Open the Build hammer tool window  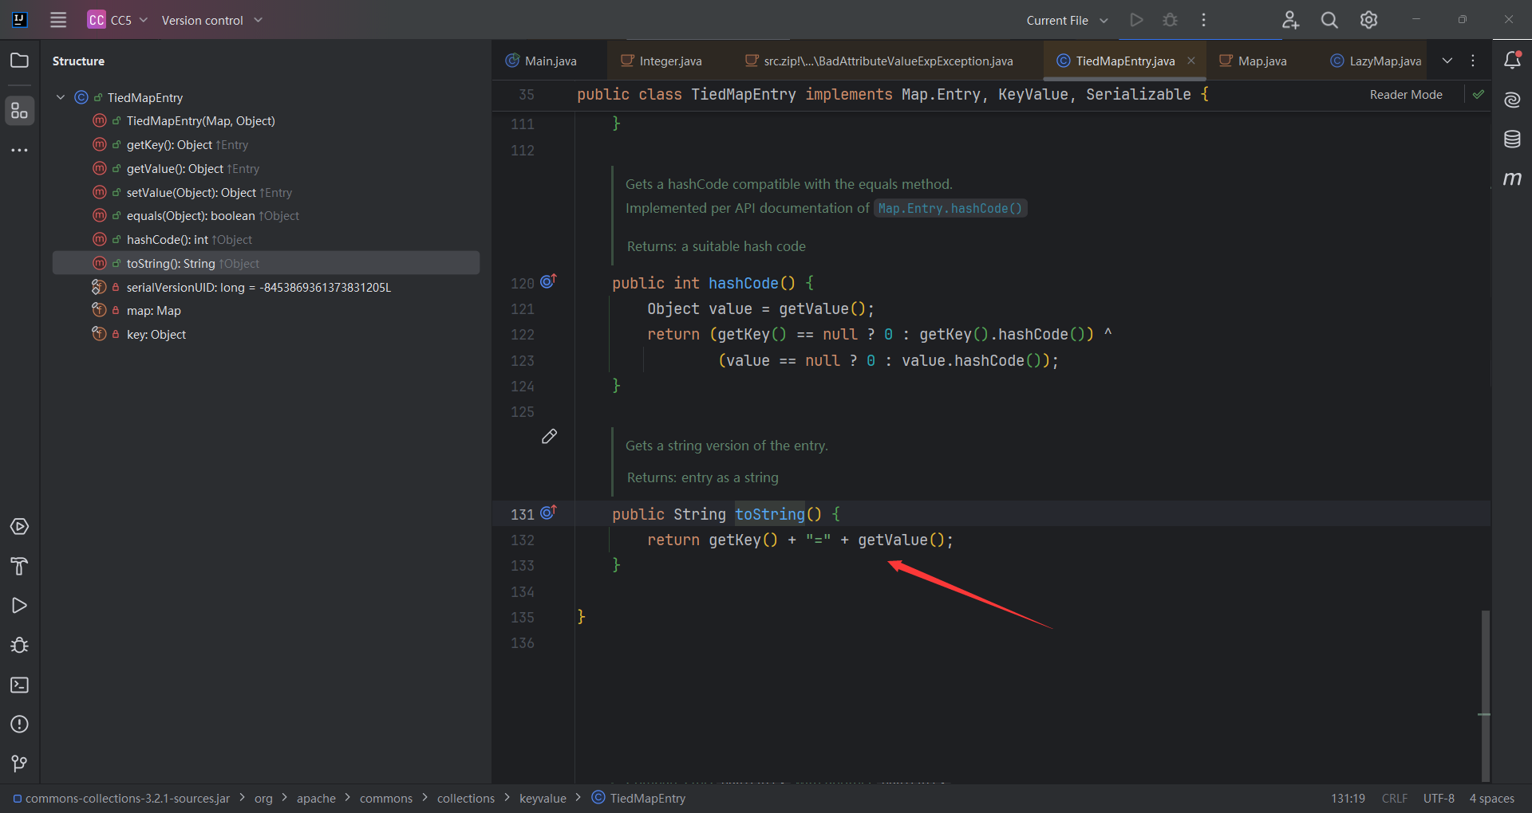(19, 567)
